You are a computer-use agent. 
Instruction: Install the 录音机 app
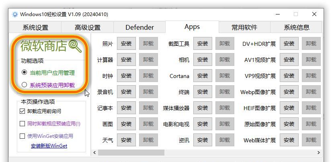(x=126, y=92)
